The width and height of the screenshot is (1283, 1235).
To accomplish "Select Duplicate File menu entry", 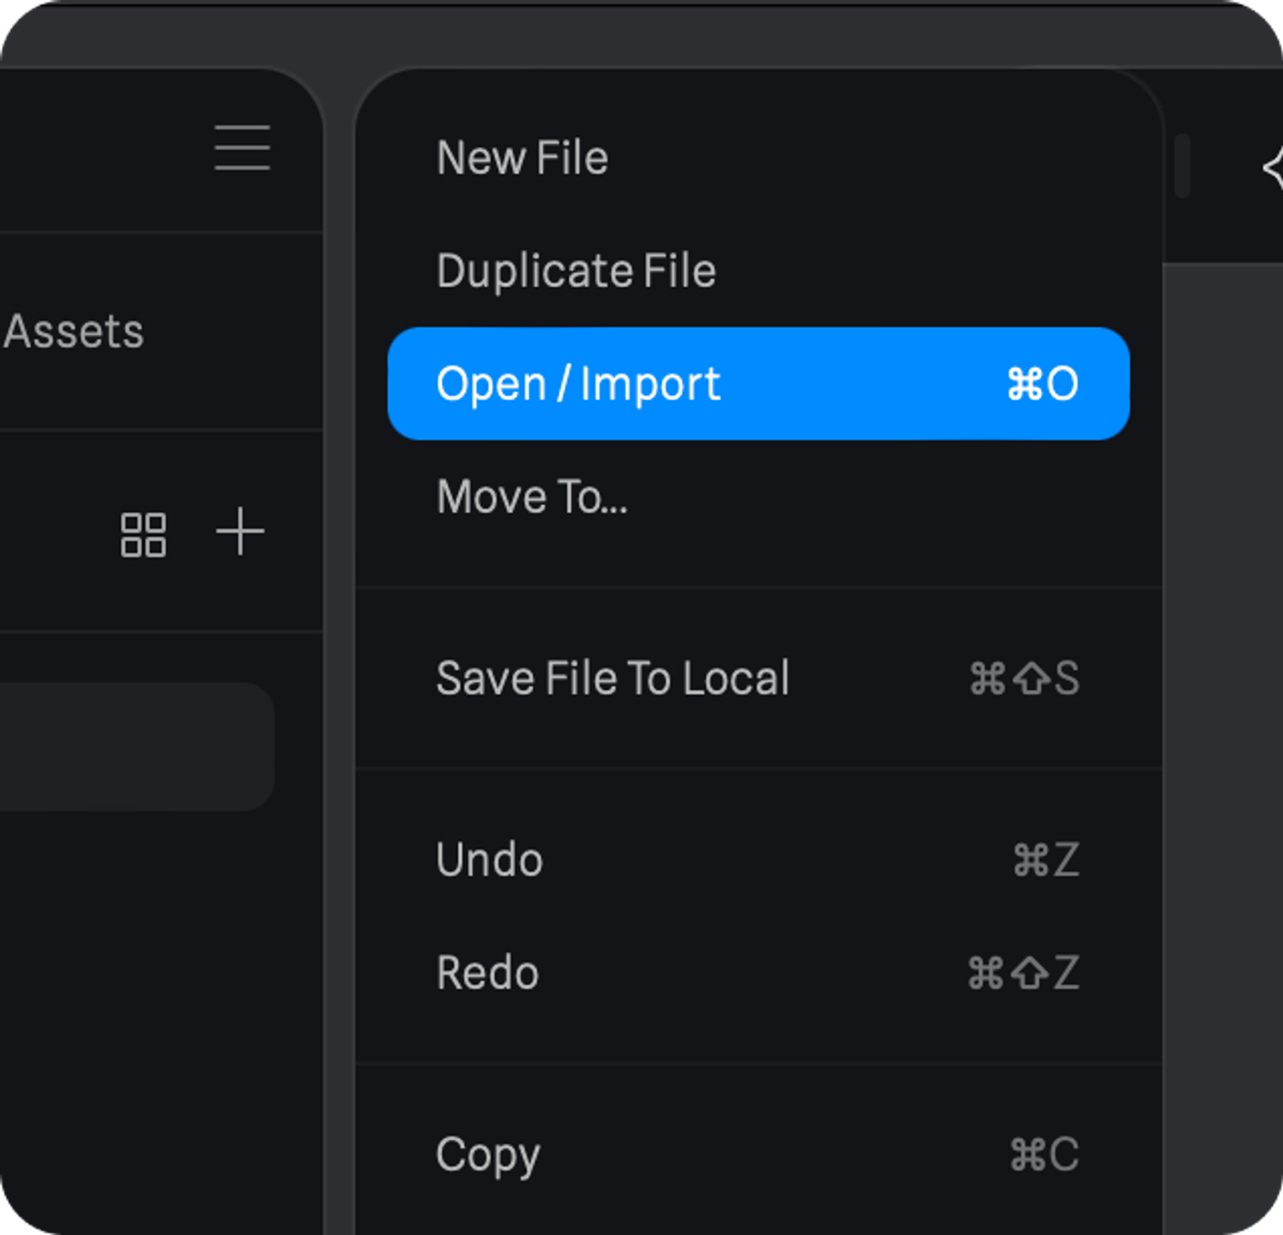I will coord(576,271).
